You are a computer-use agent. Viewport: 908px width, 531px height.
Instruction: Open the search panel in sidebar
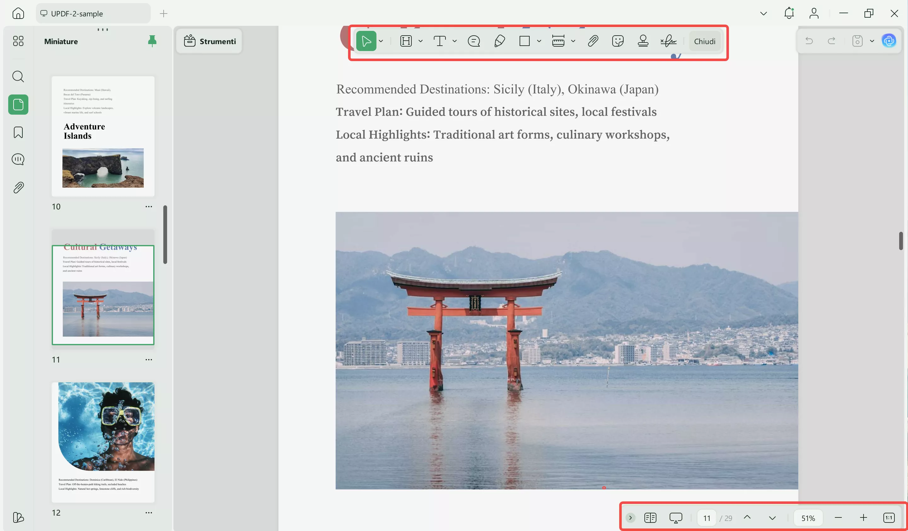pyautogui.click(x=18, y=76)
